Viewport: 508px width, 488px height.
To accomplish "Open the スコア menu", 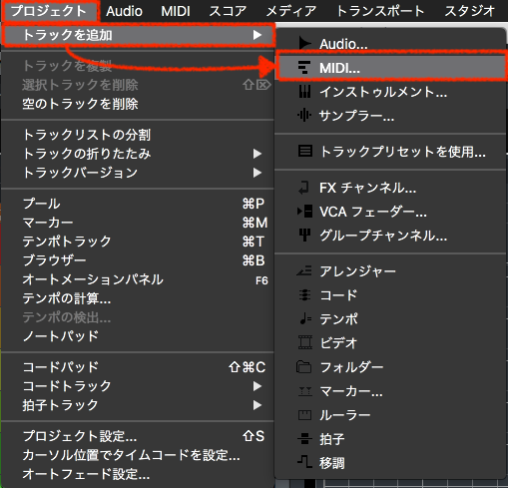I will point(228,11).
